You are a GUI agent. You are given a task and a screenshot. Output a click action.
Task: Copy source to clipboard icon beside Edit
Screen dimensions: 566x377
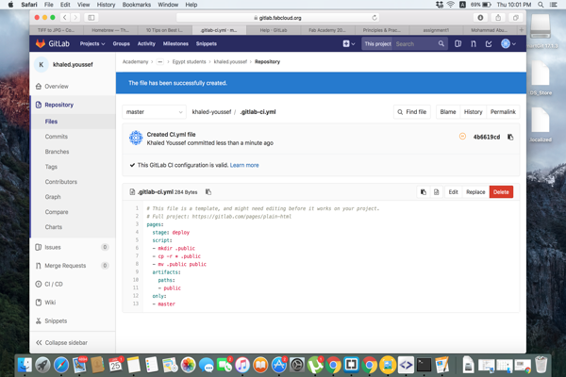tap(424, 192)
